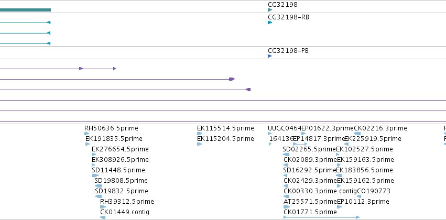Select the CG32198-RB transcript label
446x220 pixels.
click(x=288, y=17)
